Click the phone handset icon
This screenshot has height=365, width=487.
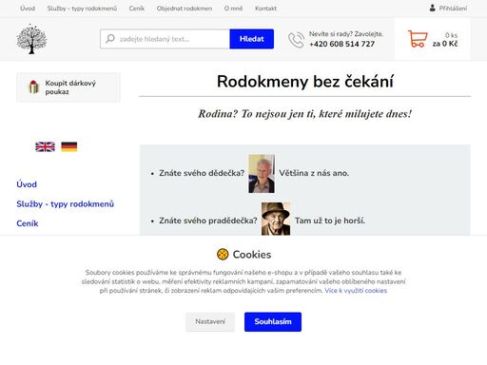point(296,40)
